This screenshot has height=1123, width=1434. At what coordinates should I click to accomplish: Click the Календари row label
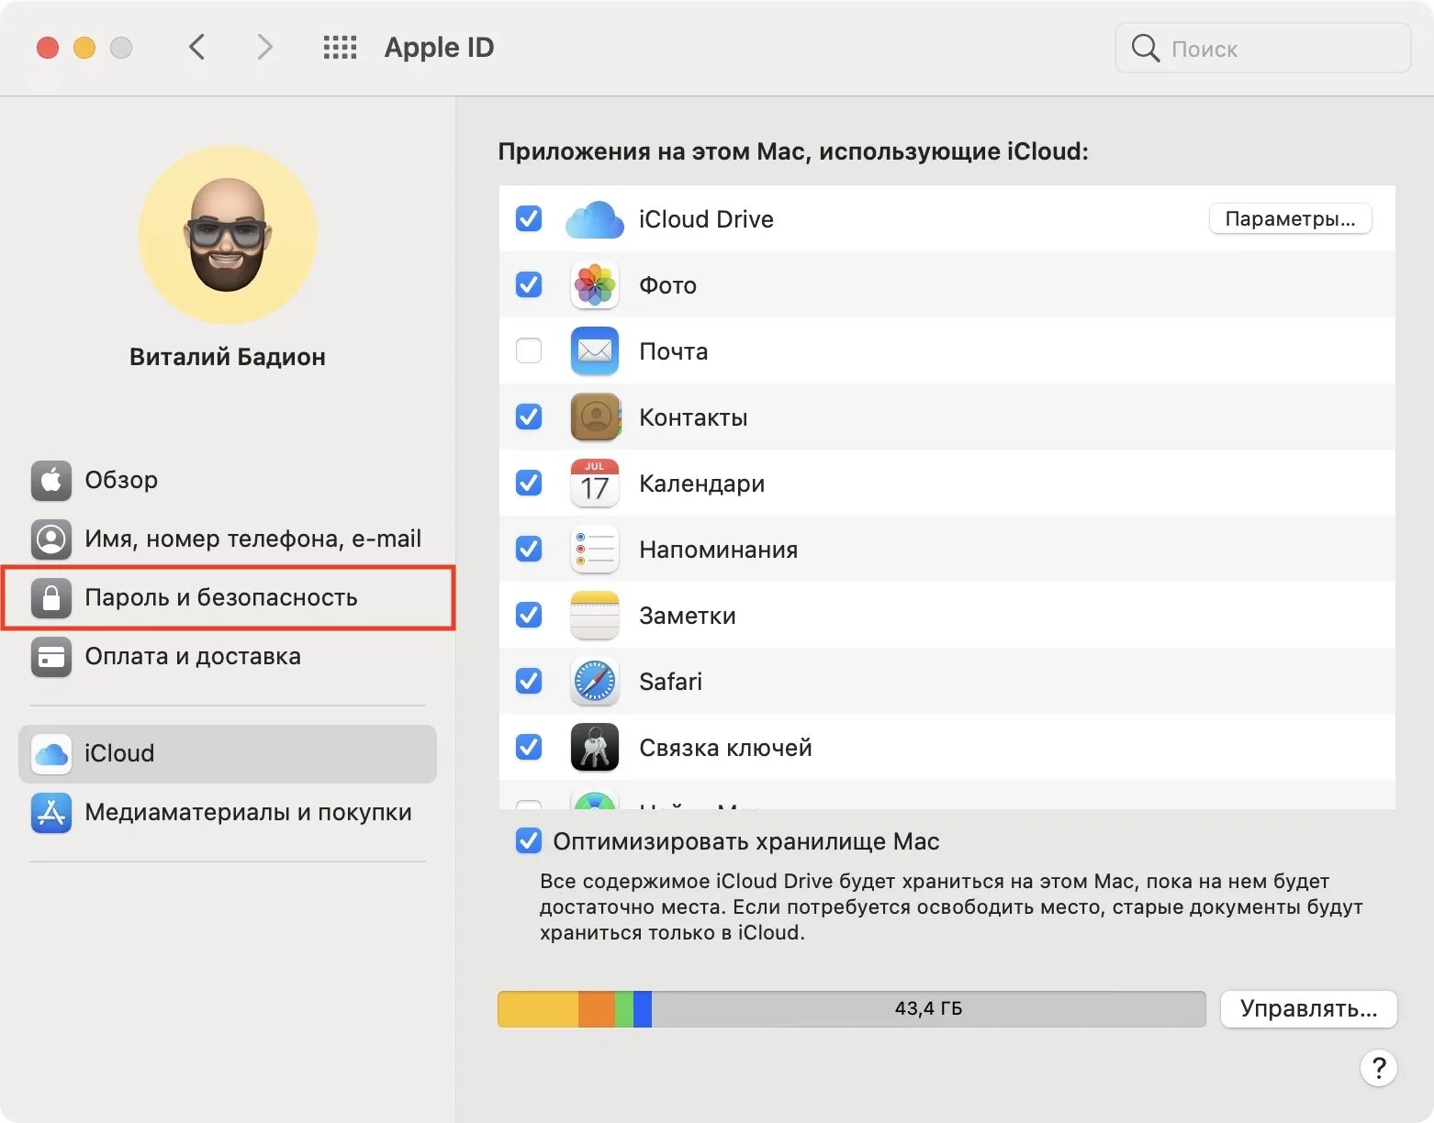pyautogui.click(x=702, y=484)
